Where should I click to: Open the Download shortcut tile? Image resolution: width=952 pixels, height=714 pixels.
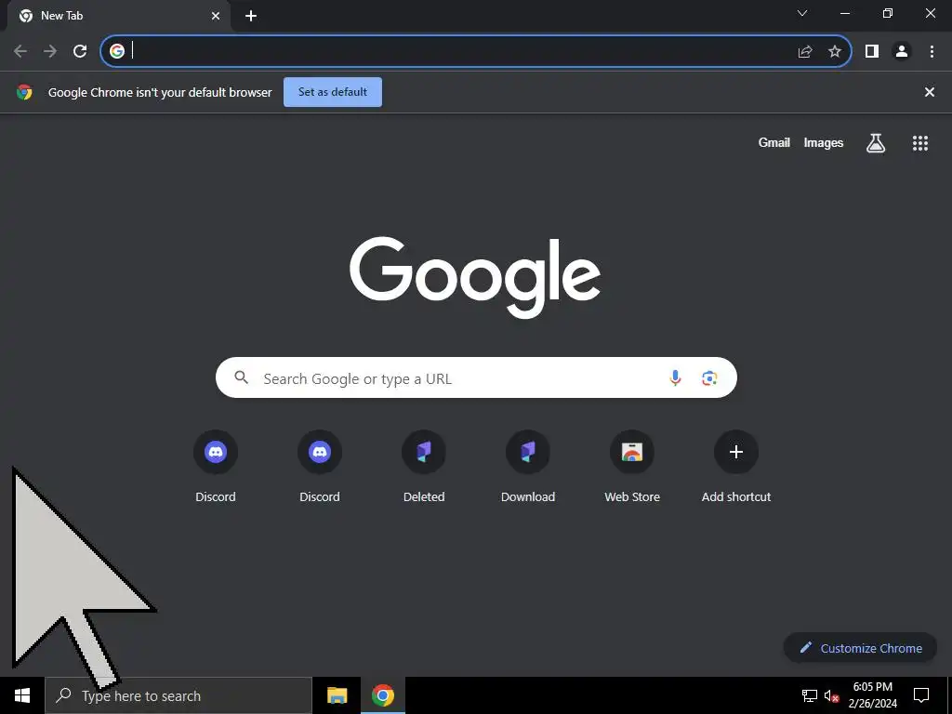[x=528, y=467]
